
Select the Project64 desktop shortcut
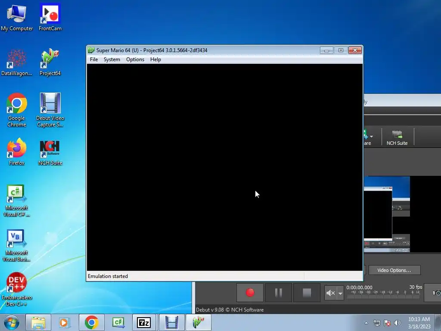coord(50,62)
